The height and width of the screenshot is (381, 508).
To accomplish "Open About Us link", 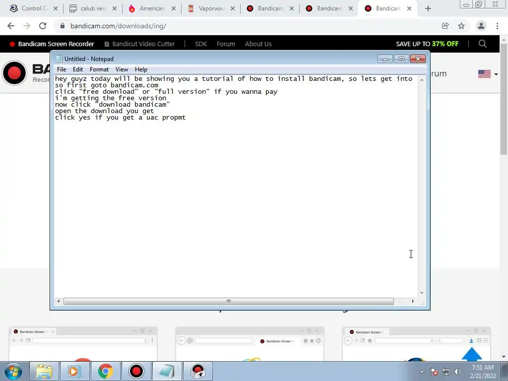I will (258, 44).
